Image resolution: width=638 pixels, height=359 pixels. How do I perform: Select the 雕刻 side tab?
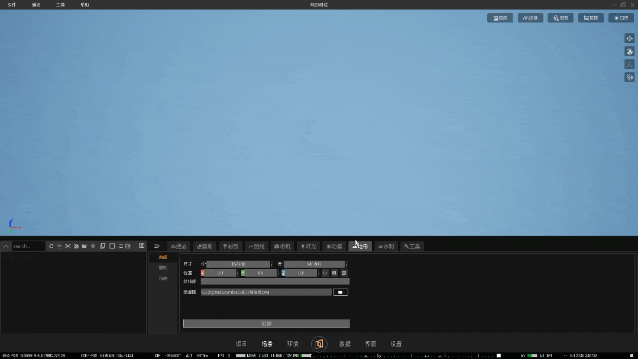click(163, 268)
